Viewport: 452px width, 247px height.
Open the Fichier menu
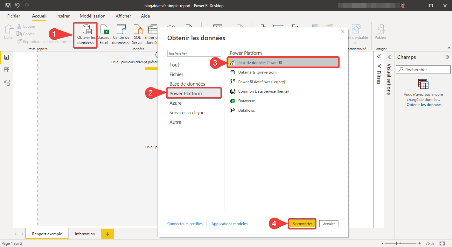[x=14, y=16]
